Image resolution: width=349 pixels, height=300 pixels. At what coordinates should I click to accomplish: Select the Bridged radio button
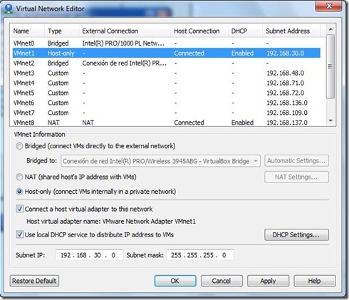[x=19, y=146]
